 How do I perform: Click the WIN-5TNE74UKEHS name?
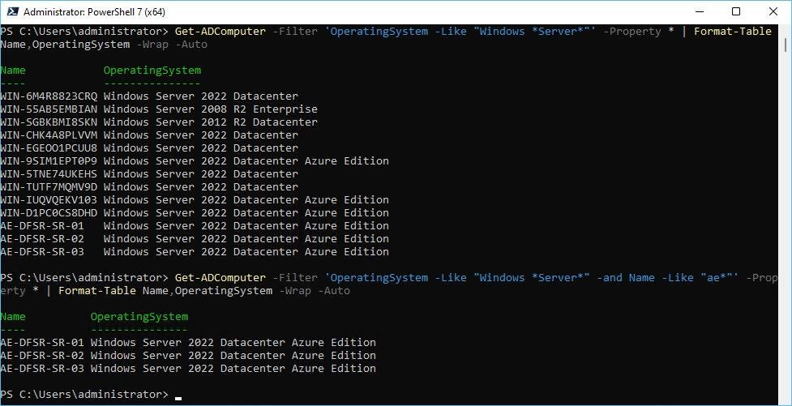click(49, 173)
